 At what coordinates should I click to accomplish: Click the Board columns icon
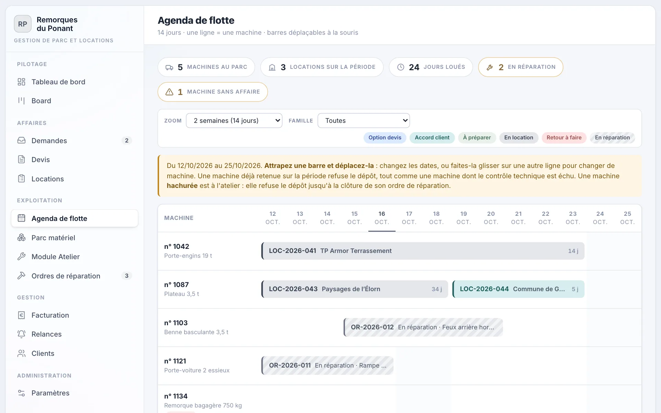pos(21,101)
